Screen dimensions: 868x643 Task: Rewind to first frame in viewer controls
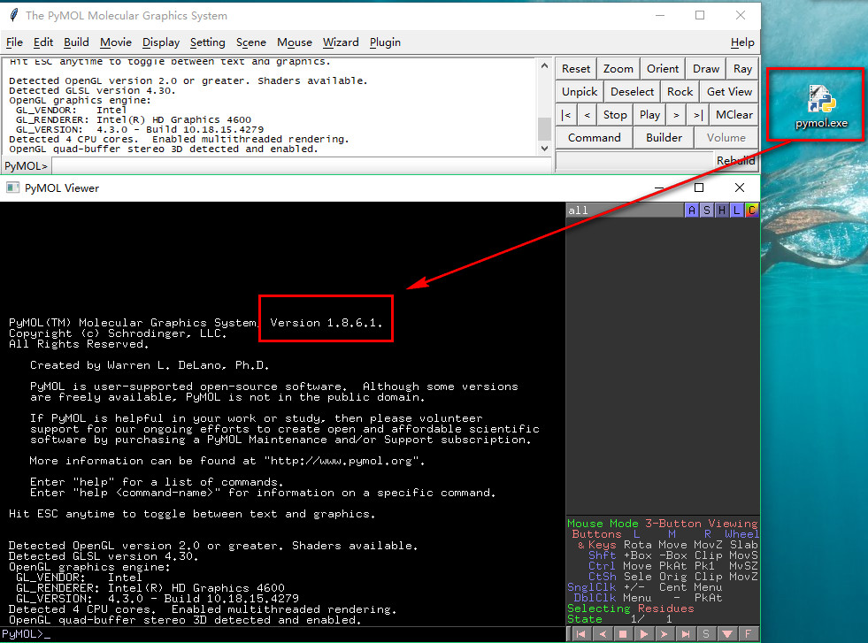coord(580,634)
